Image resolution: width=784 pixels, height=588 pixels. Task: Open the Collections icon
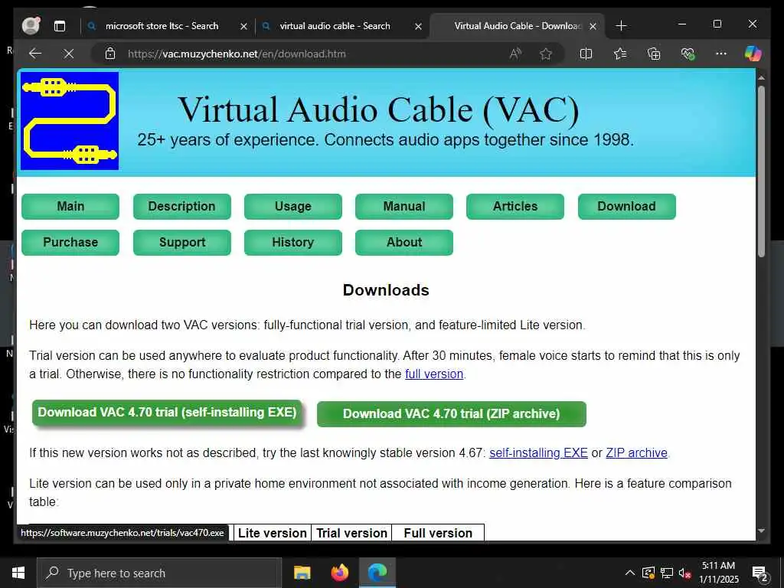(654, 54)
